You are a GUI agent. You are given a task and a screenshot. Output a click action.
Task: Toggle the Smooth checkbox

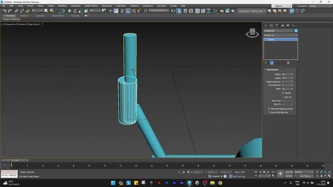coord(283,93)
